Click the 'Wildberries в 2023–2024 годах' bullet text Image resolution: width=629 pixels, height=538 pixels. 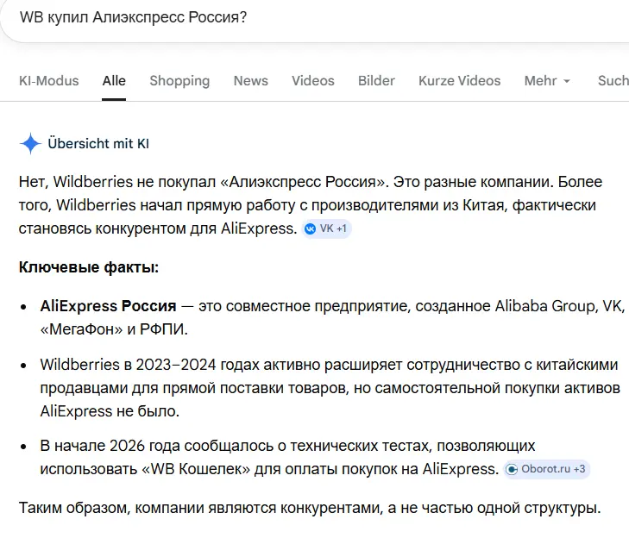coord(330,388)
